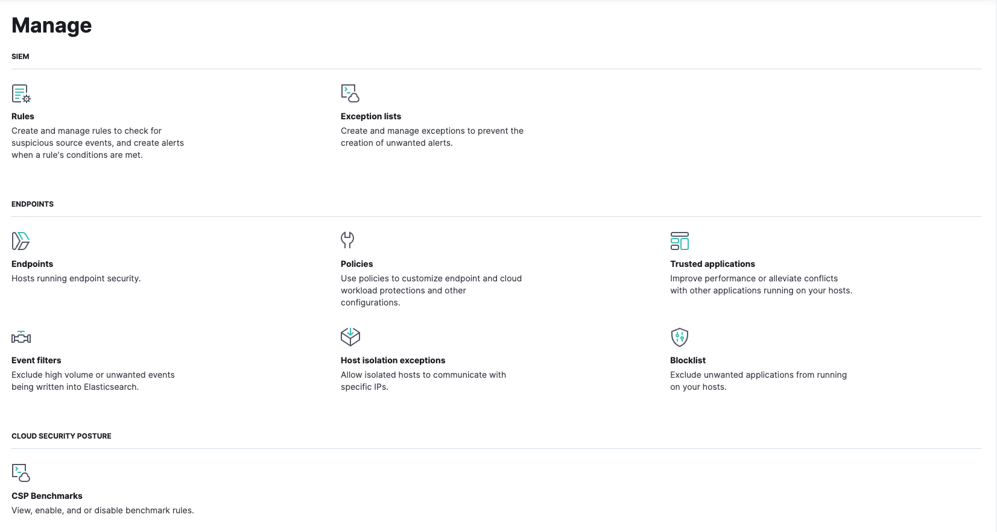
Task: Open the Endpoints list
Action: 32,263
